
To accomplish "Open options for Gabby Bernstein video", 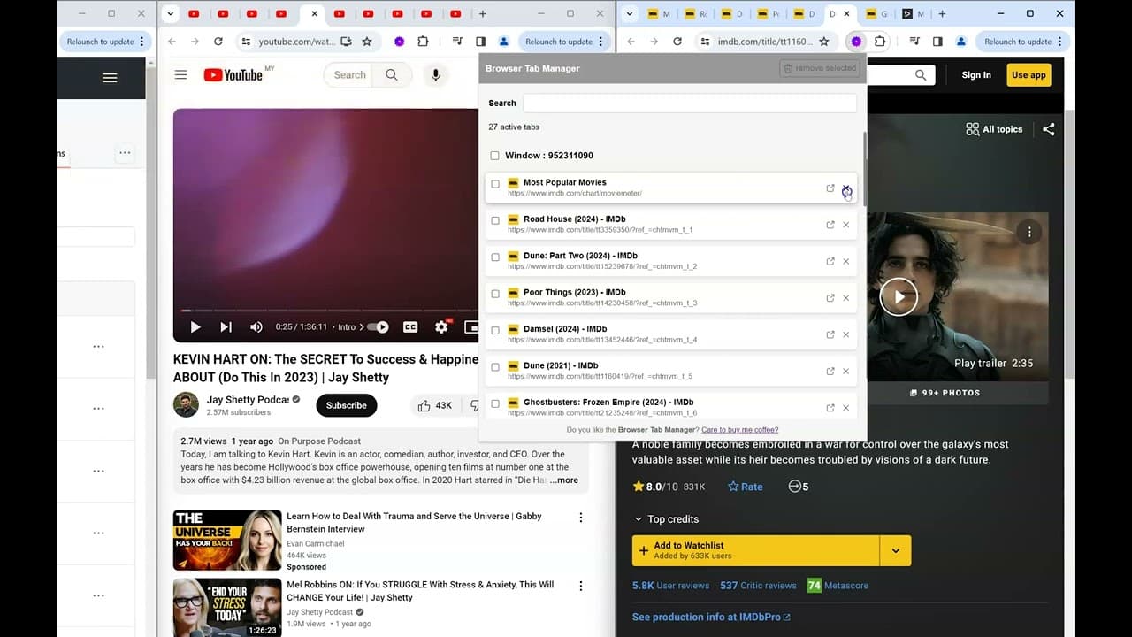I will (x=581, y=518).
